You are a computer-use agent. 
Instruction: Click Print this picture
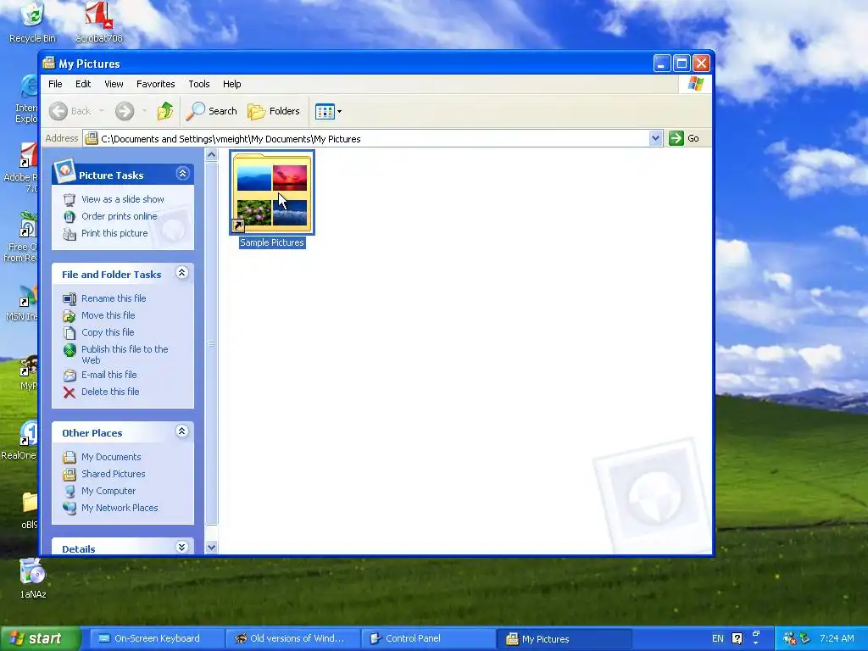(114, 234)
